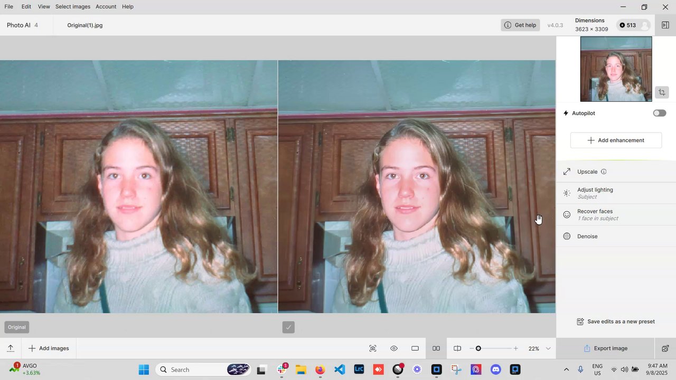
Task: Open the View menu
Action: 44,7
